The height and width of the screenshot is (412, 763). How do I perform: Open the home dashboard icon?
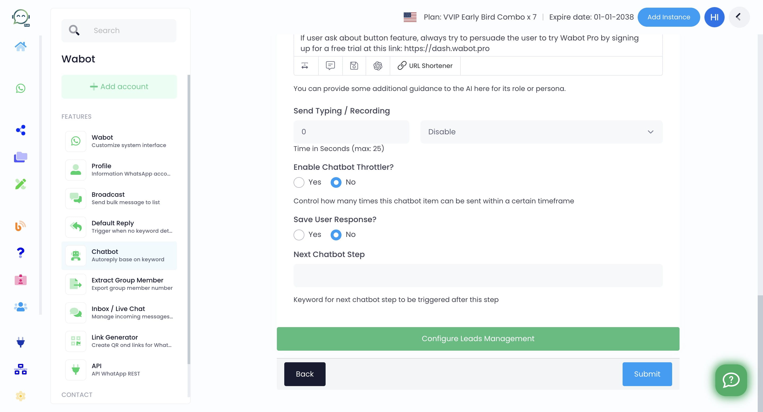[x=20, y=46]
